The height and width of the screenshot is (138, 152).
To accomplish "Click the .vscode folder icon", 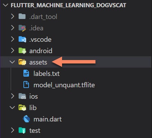I will pyautogui.click(x=22, y=39).
